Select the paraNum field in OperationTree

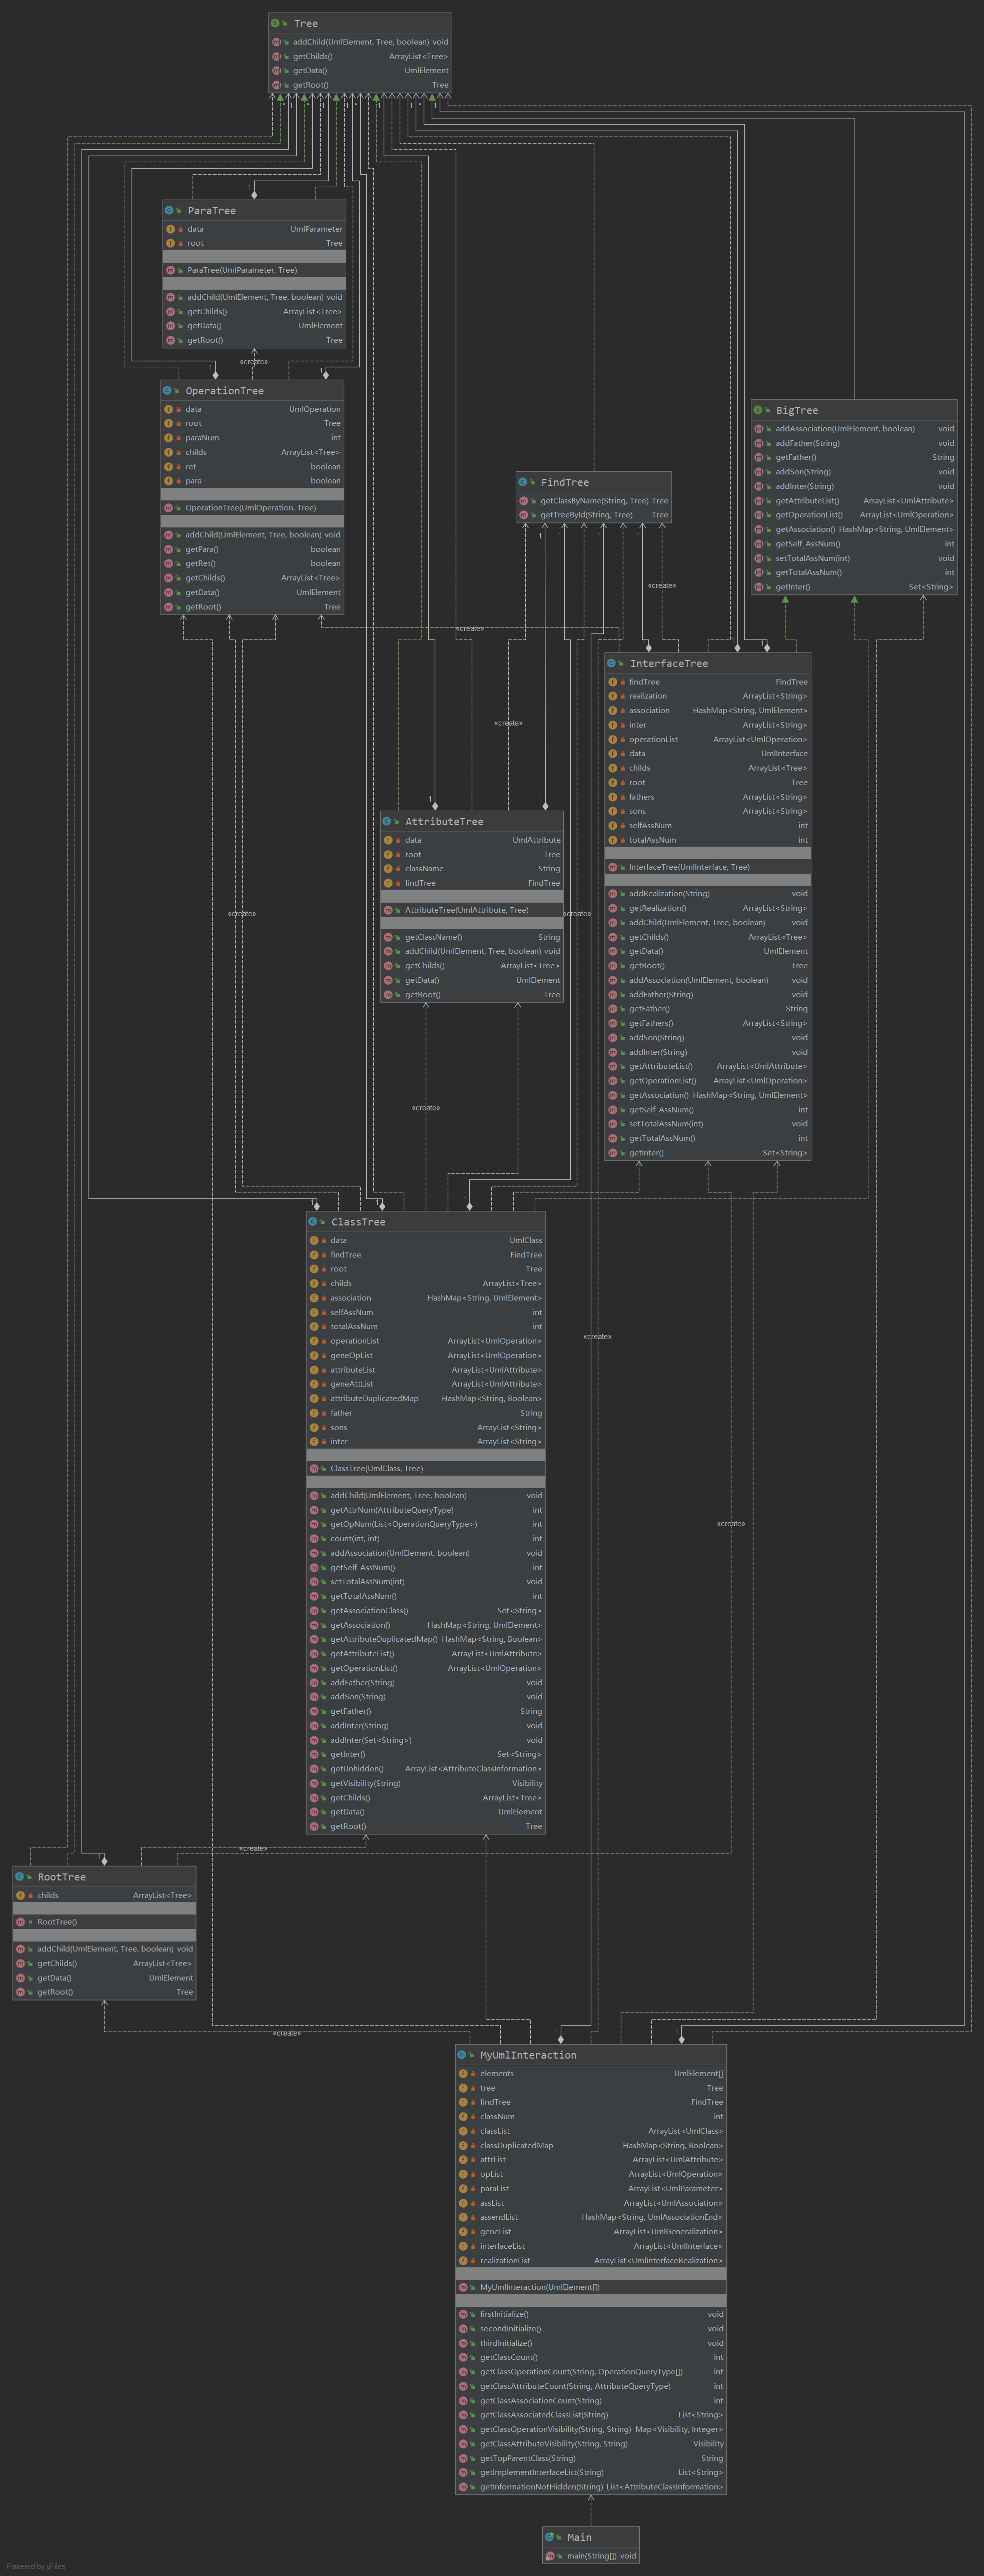click(202, 438)
